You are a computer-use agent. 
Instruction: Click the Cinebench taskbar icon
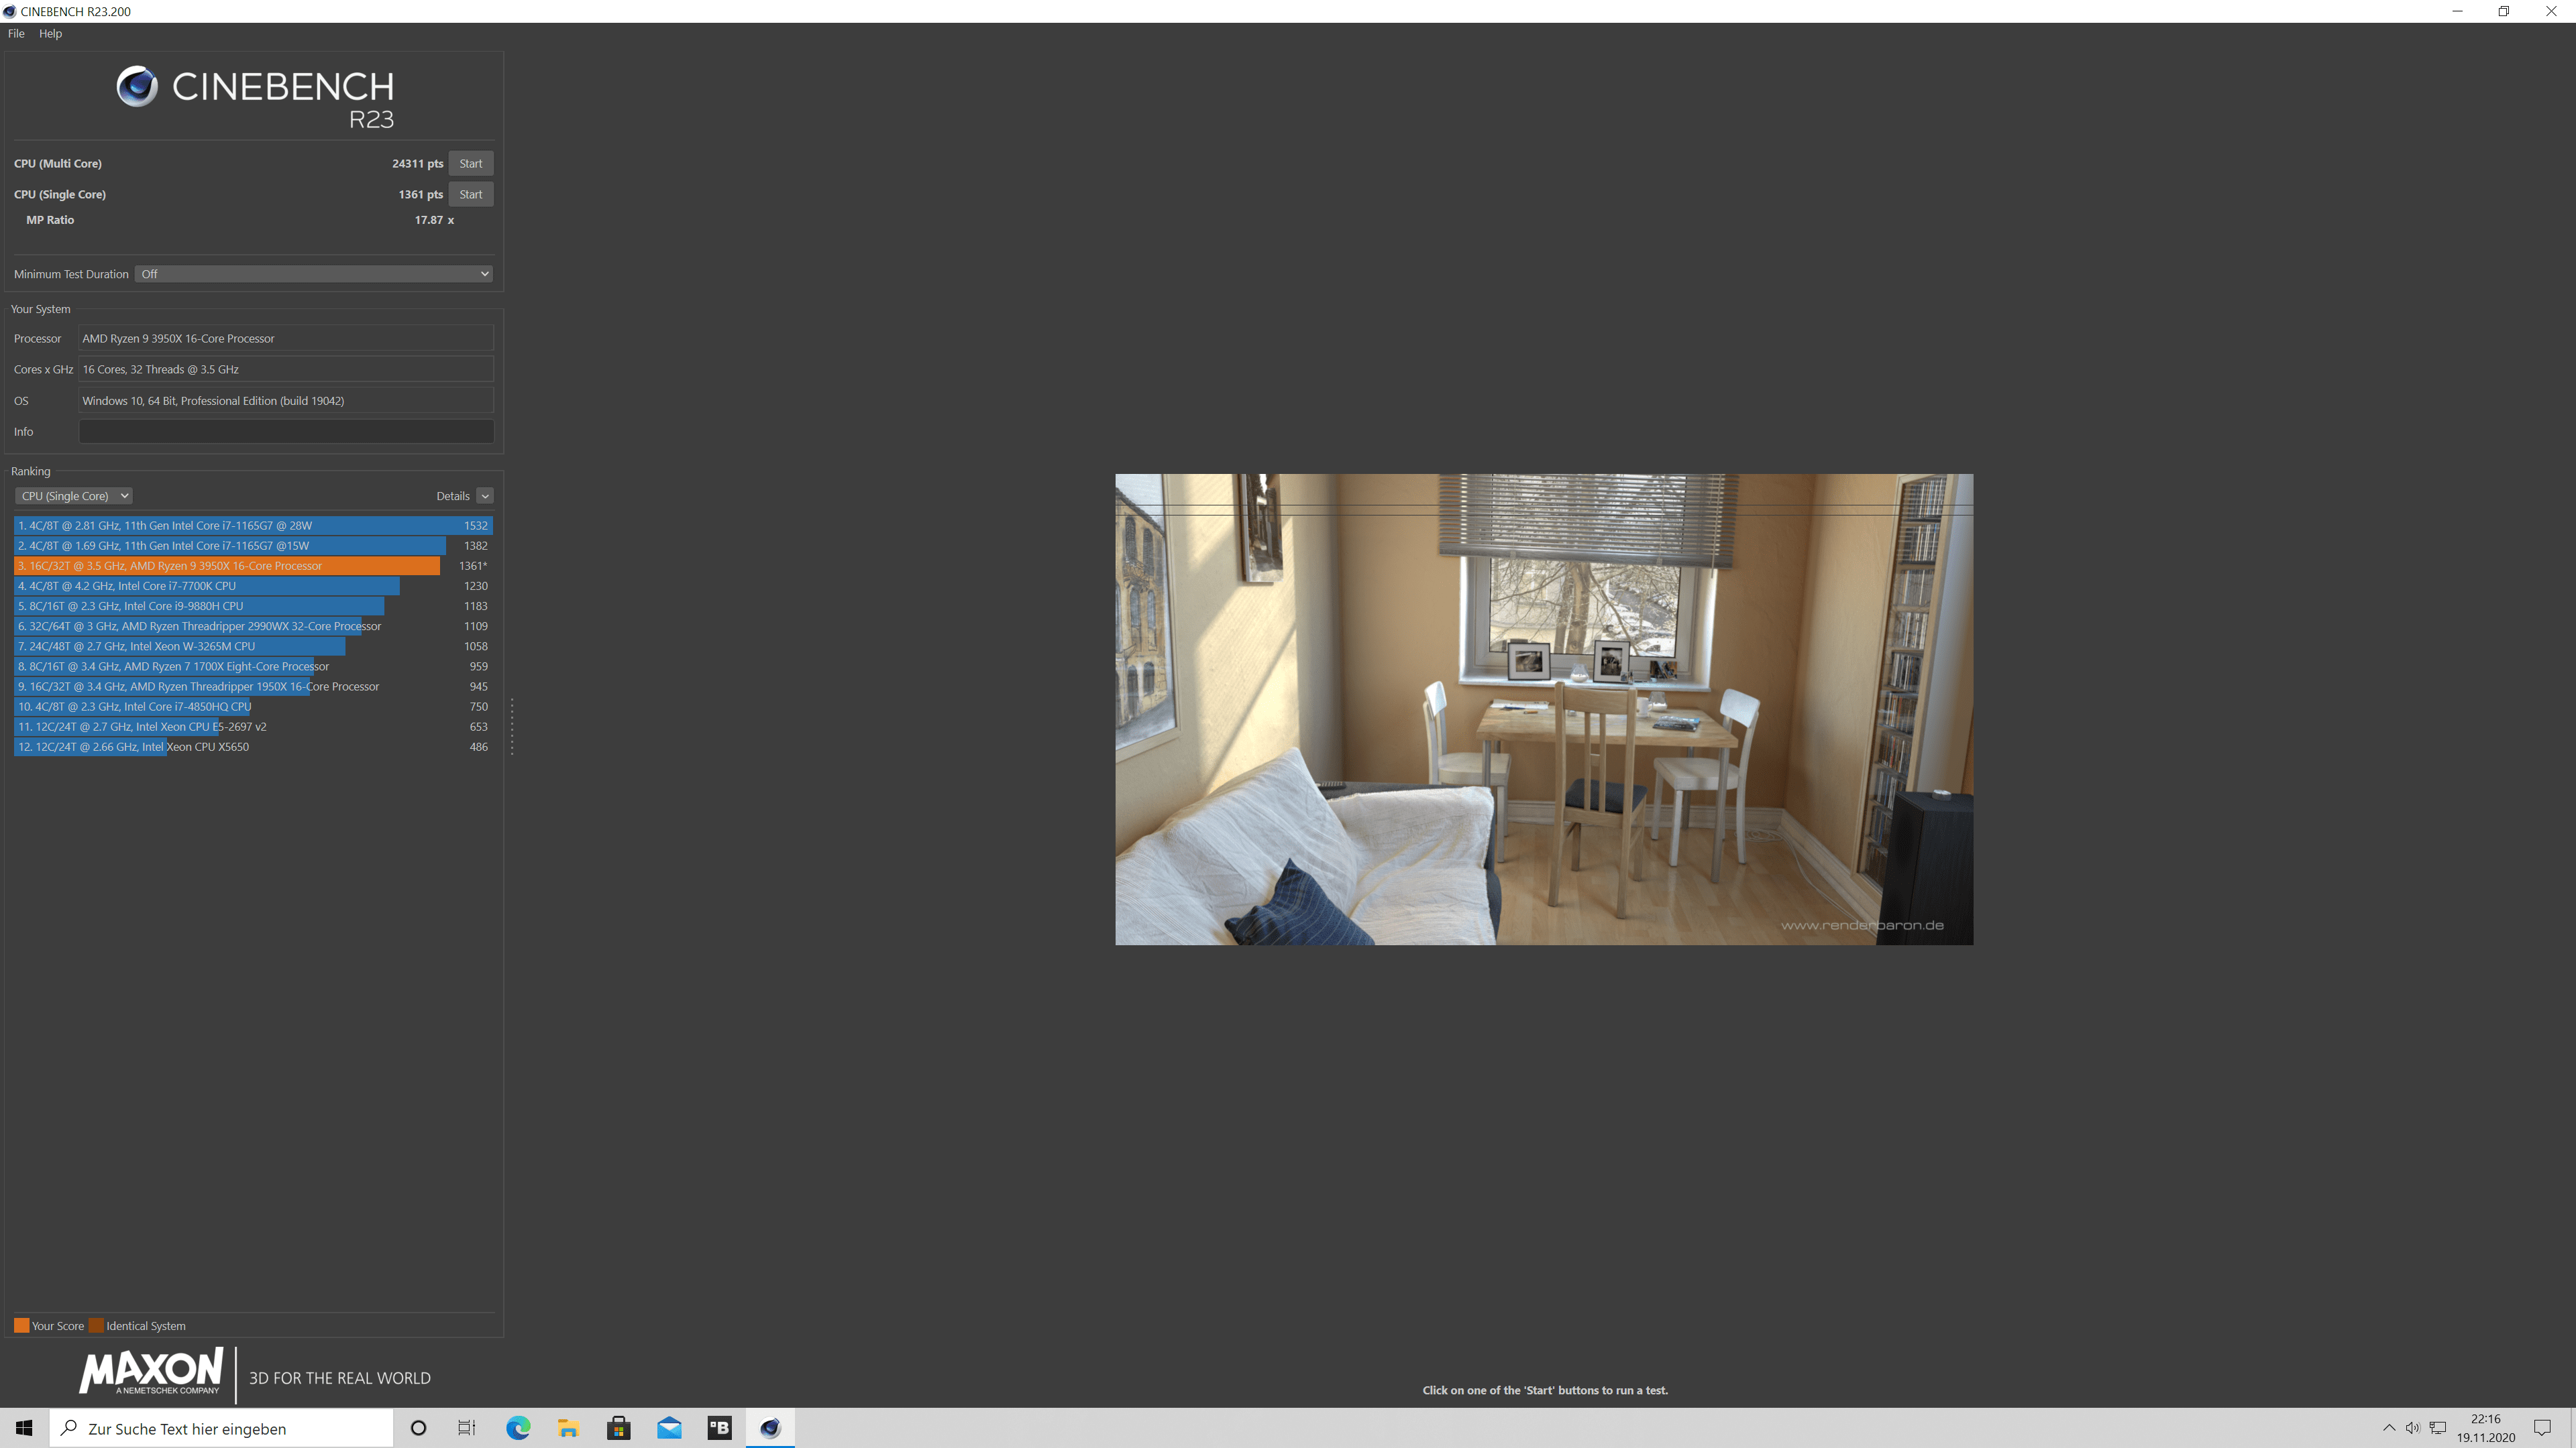770,1428
